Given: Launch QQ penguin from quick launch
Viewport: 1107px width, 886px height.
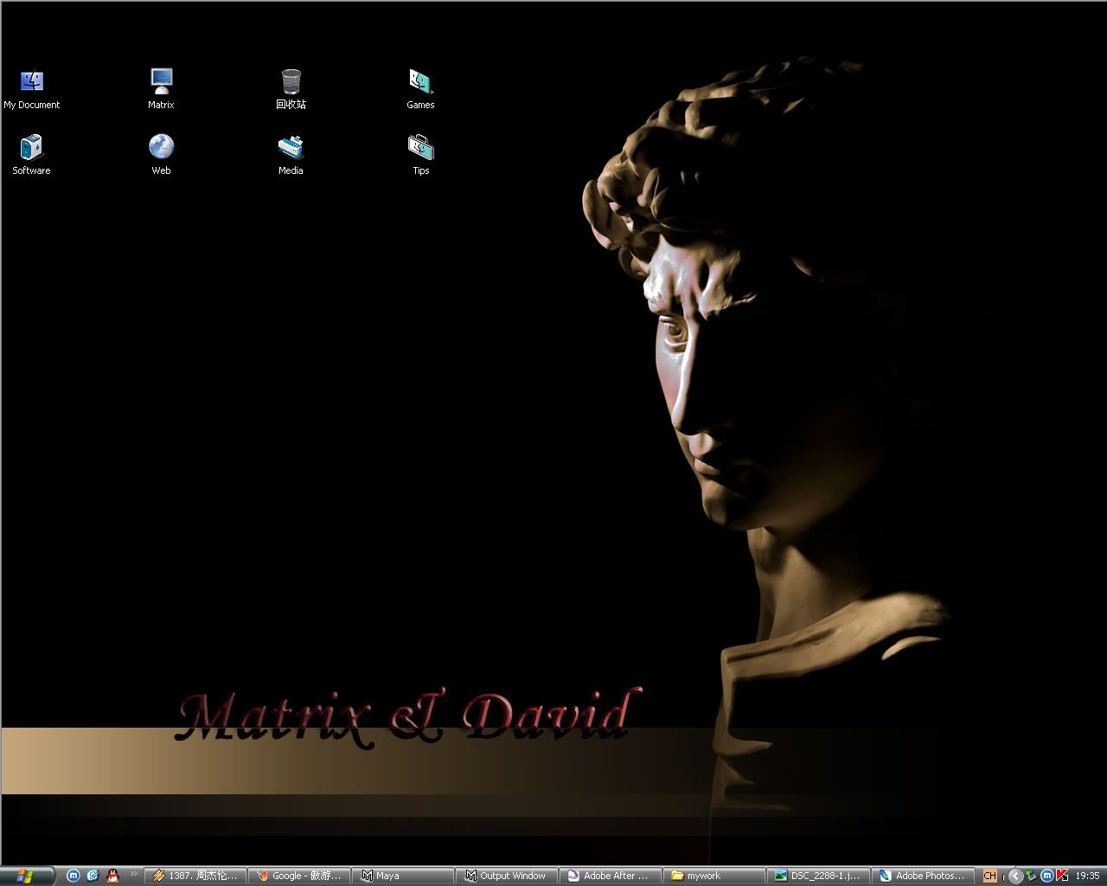Looking at the screenshot, I should coord(112,876).
